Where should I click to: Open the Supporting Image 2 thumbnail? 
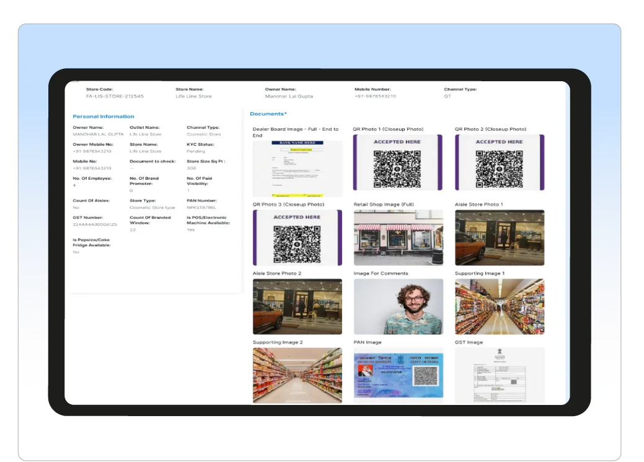[298, 375]
